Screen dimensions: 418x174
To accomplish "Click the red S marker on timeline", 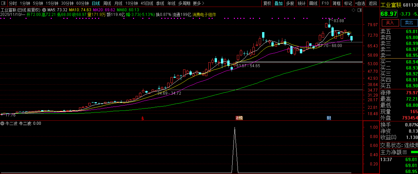I will 143,118.
